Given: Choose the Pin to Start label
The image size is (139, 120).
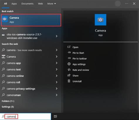Looking at the screenshot, I should pyautogui.click(x=78, y=53).
